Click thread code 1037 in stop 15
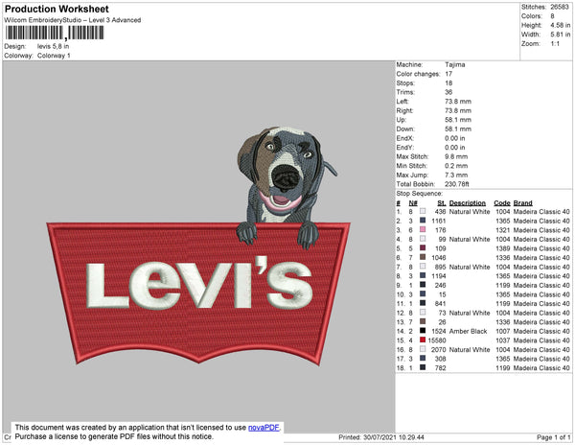575x445 pixels. tap(502, 340)
